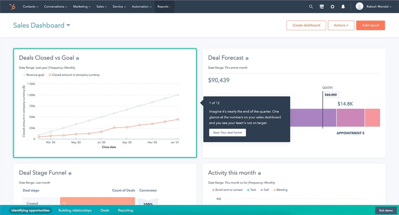Screen dimensions: 399x215
Task: Open the search magnifier icon
Action: [x=311, y=7]
